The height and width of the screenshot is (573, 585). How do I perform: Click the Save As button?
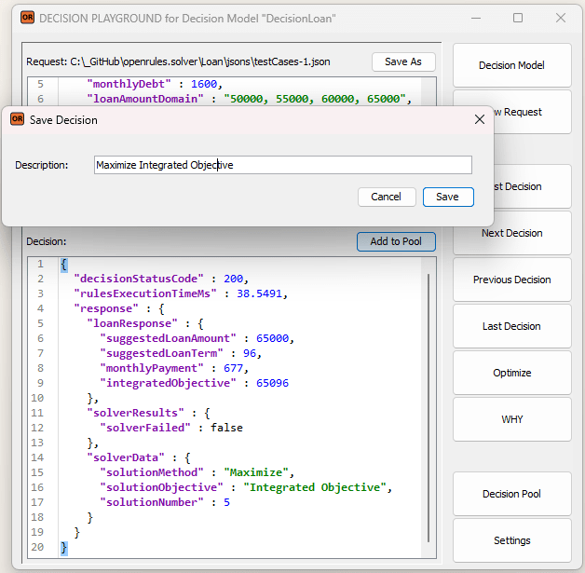click(402, 61)
